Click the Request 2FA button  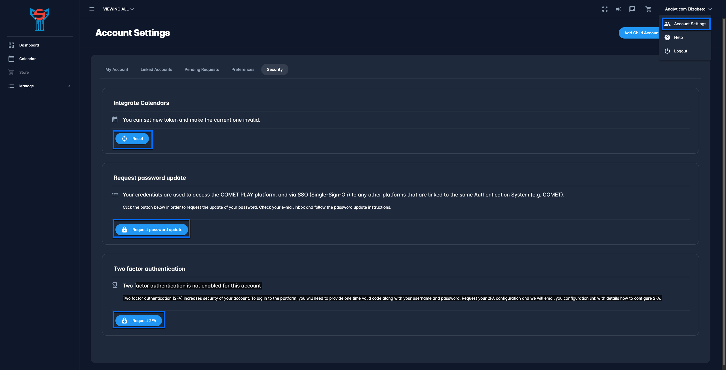[139, 321]
